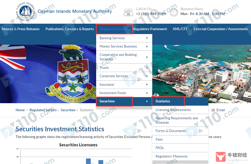Click the Securities Investment Statistics heading
The image size is (251, 164).
pos(60,129)
